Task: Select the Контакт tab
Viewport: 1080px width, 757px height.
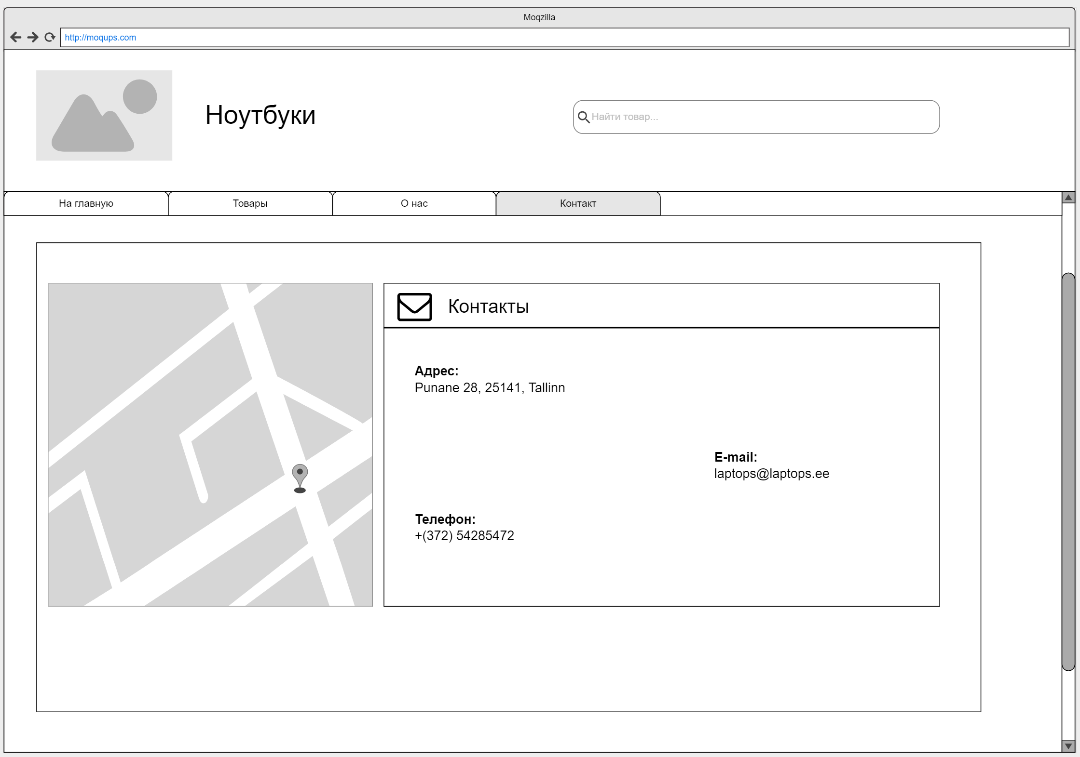Action: (578, 203)
